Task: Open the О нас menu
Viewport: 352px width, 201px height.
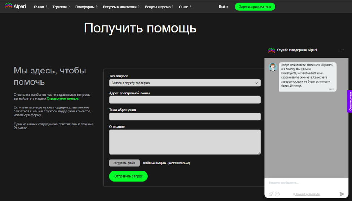Action: 185,7
